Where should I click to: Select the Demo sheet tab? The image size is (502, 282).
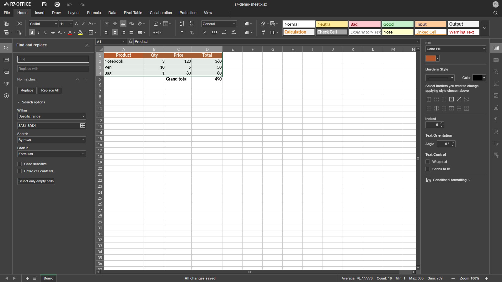click(x=48, y=278)
